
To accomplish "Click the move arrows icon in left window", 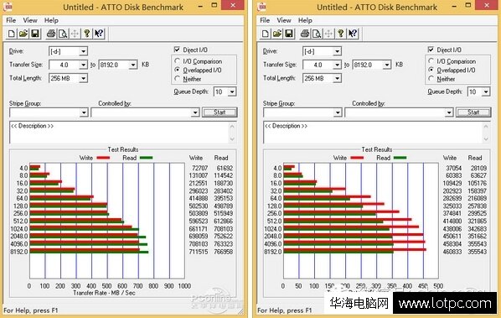I will [75, 34].
